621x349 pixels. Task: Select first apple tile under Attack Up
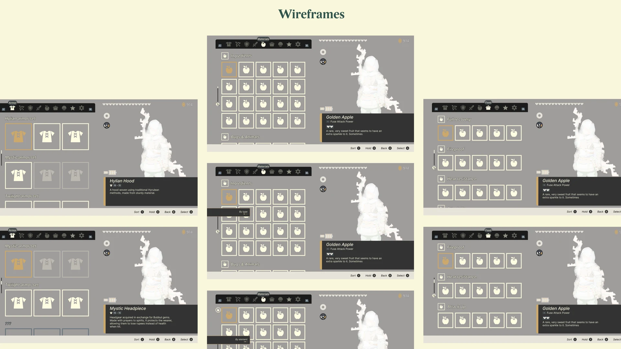pos(445,320)
